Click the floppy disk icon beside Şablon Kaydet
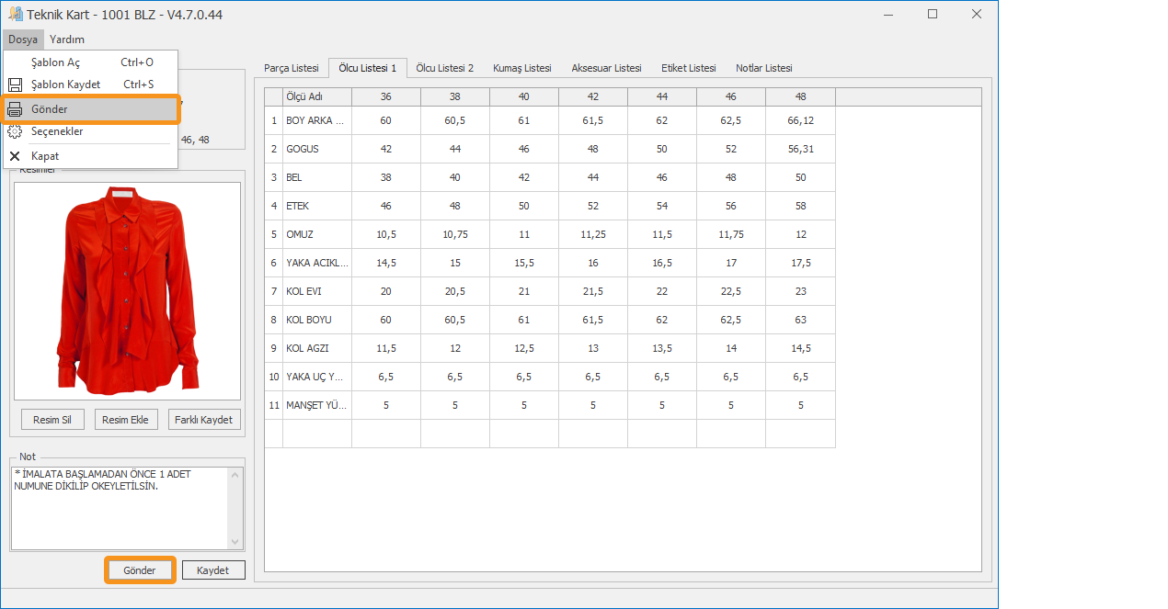The image size is (1168, 609). pyautogui.click(x=15, y=85)
